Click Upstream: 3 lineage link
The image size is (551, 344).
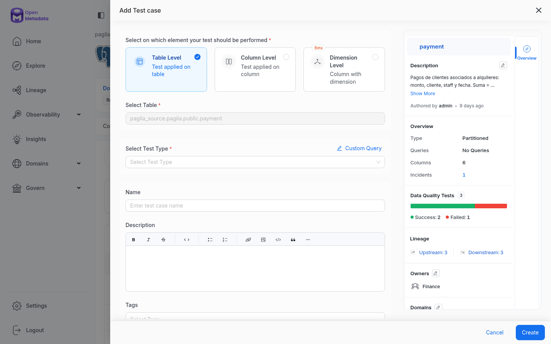click(x=433, y=253)
